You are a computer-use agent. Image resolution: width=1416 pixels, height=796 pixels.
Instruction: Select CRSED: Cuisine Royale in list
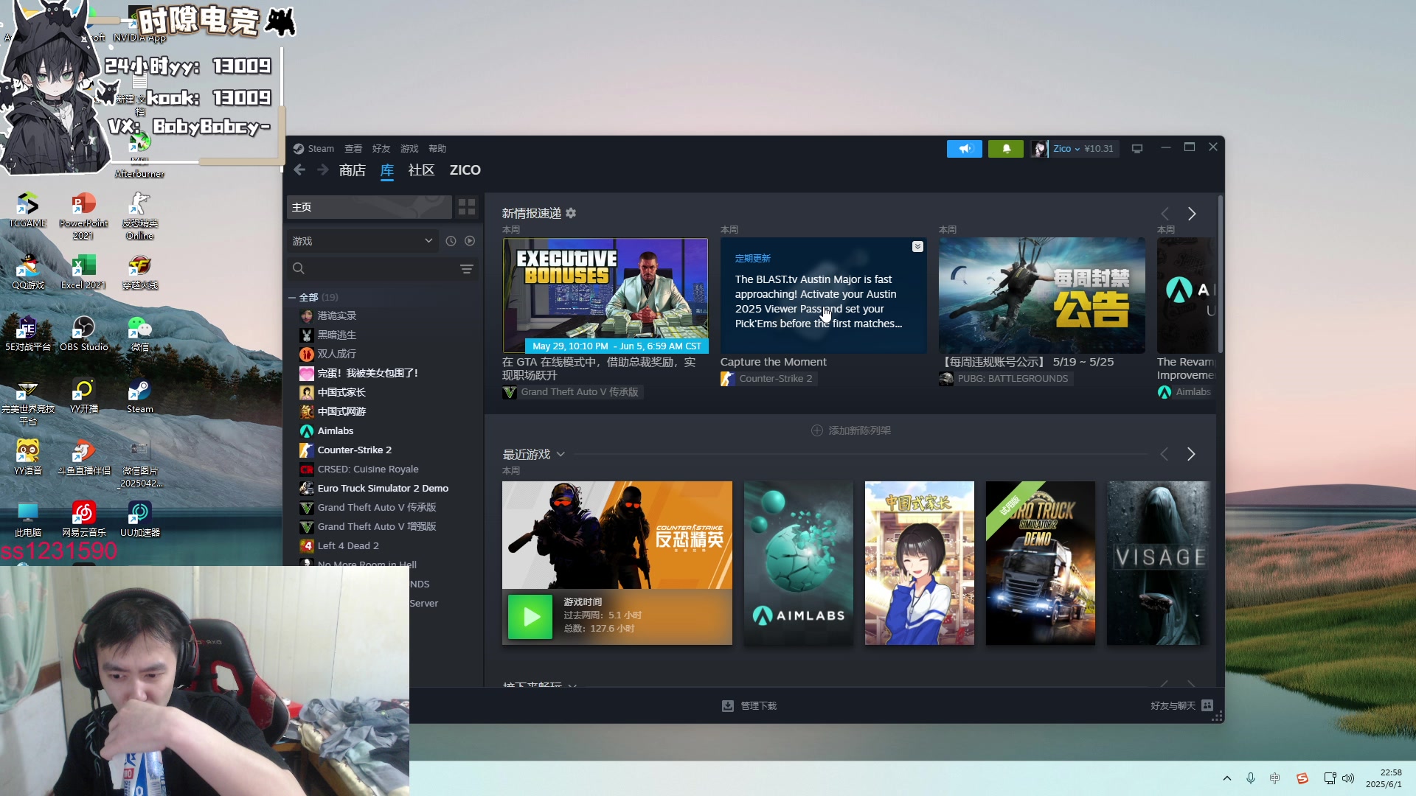[x=368, y=469]
